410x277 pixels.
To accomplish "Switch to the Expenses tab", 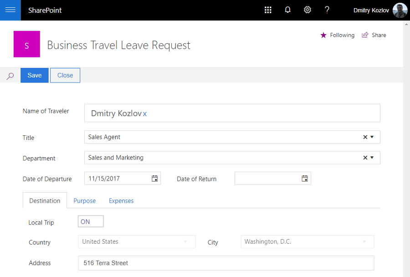I will point(121,200).
